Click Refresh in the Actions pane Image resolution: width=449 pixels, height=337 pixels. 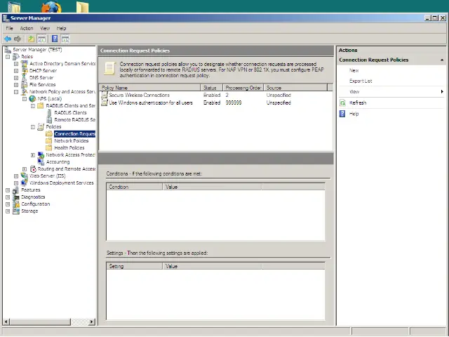click(358, 103)
